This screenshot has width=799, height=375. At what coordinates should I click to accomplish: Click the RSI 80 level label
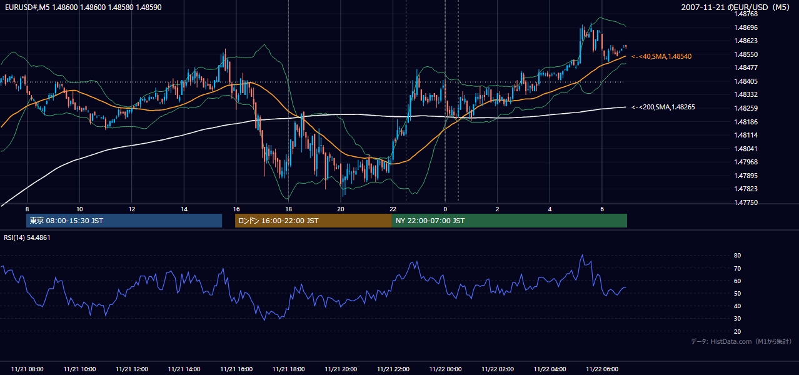pyautogui.click(x=737, y=256)
